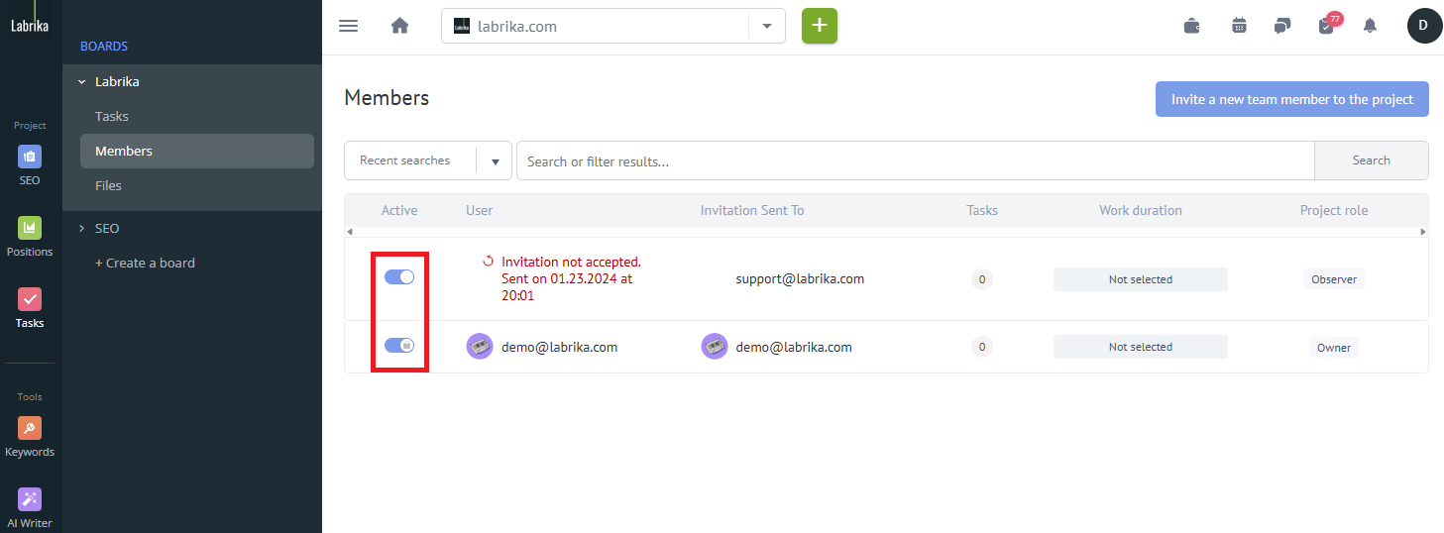Toggle active switch for support@labrika.com

399,277
